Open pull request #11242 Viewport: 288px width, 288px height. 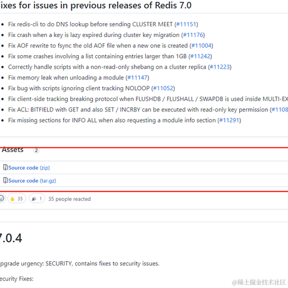coord(200,56)
